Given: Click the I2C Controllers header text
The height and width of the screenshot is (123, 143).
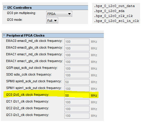Looking at the screenshot, I should (20, 8).
